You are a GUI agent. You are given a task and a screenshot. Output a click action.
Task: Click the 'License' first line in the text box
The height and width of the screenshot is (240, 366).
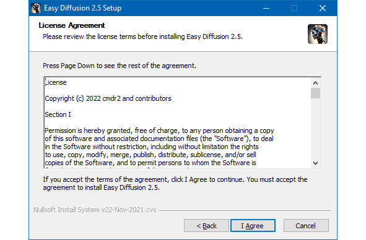pyautogui.click(x=56, y=82)
